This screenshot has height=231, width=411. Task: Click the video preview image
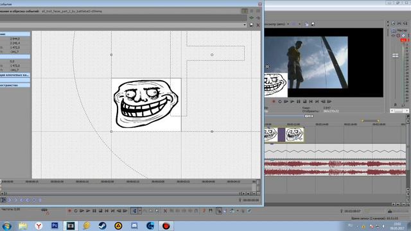click(x=306, y=62)
